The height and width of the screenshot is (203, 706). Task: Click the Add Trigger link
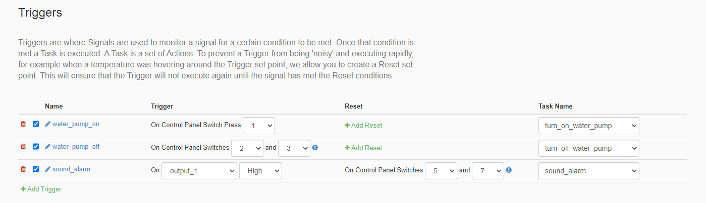click(41, 189)
